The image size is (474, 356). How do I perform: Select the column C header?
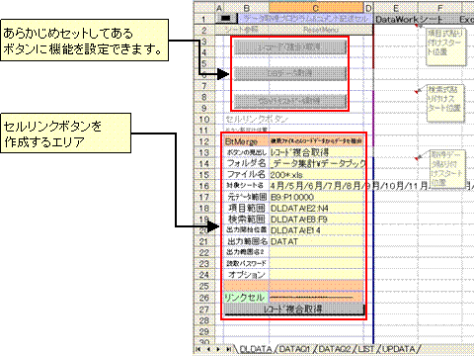pyautogui.click(x=316, y=8)
